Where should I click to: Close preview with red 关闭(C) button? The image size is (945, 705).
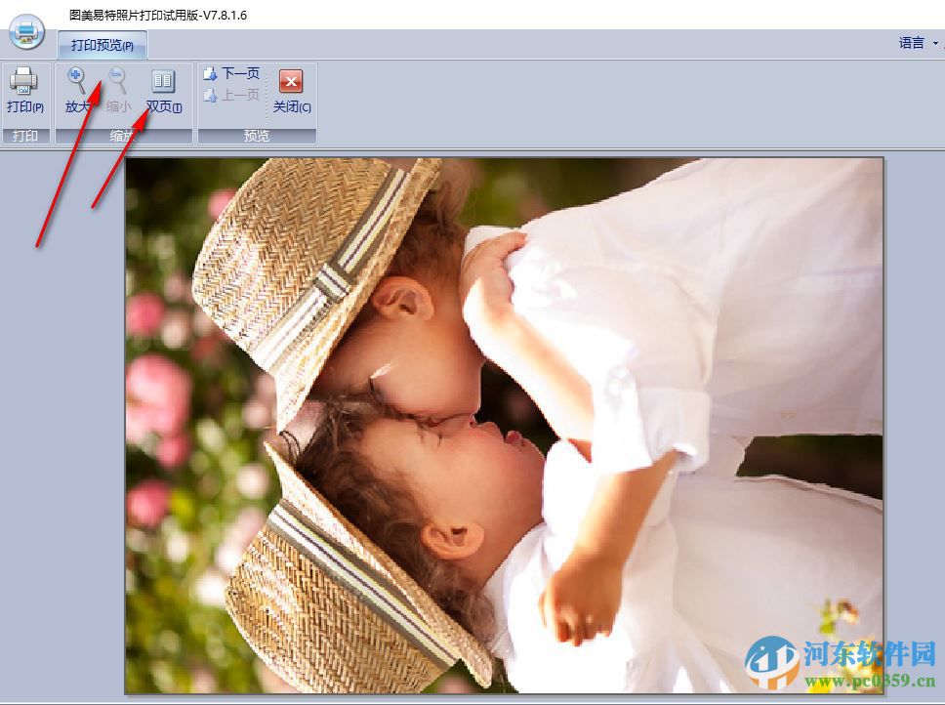[292, 91]
